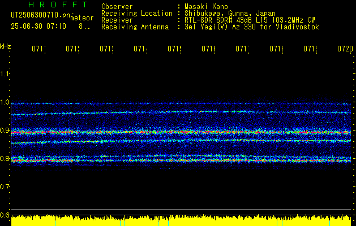Viewport: 356px width, 226px height.
Task: Select the UT2506300710.pn file name
Action: (x=40, y=15)
